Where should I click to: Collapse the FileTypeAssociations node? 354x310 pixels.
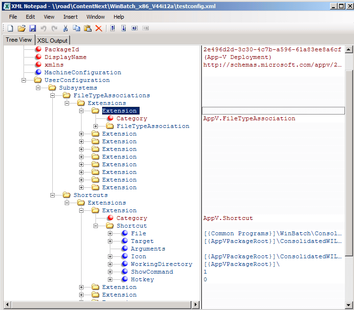click(x=53, y=96)
